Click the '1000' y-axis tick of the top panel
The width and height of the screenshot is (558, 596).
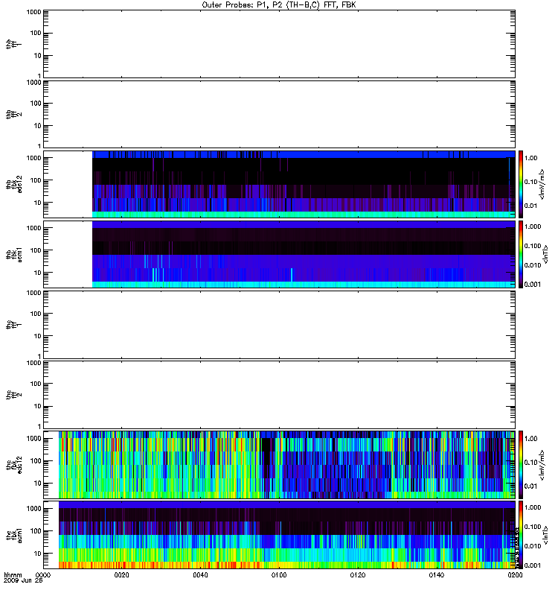(33, 12)
